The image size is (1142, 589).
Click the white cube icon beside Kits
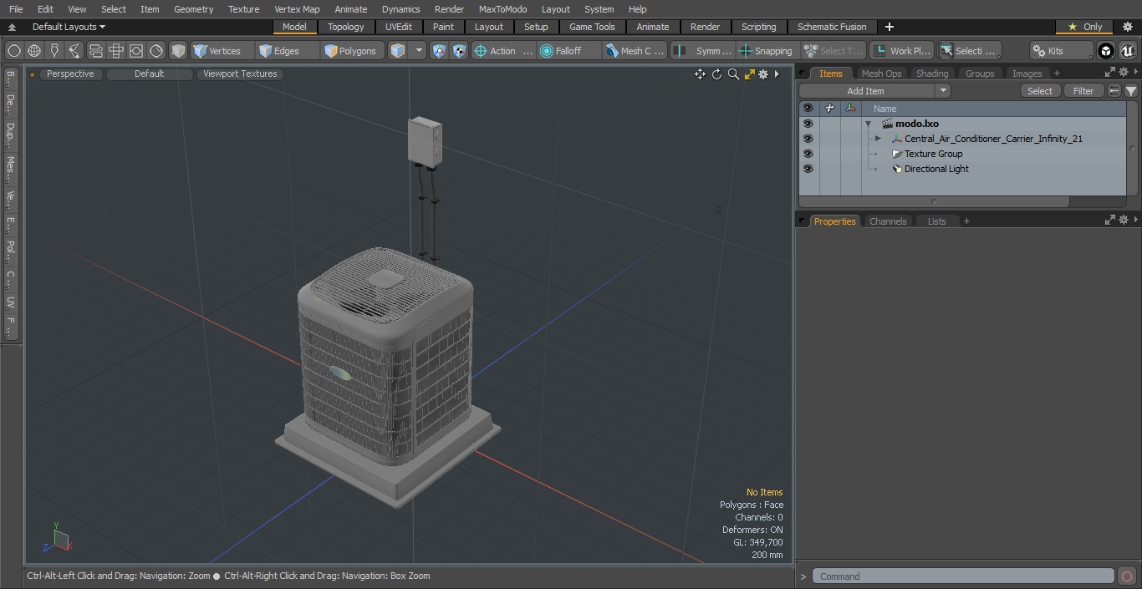[1105, 51]
